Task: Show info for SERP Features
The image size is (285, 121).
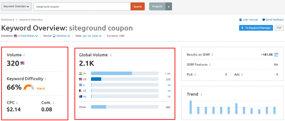Action: (210, 65)
